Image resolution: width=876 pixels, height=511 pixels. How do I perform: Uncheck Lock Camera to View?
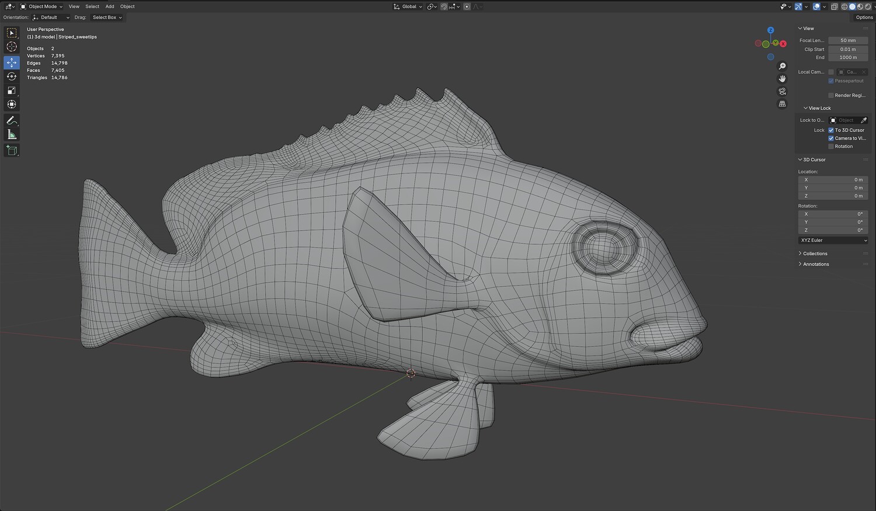tap(831, 138)
